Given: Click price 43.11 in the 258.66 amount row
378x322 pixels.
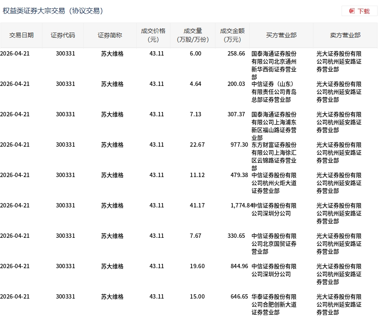Looking at the screenshot, I should click(x=156, y=53).
